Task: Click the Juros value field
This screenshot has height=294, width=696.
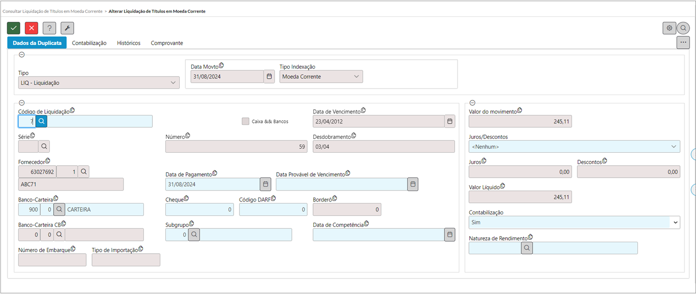Action: click(x=520, y=172)
